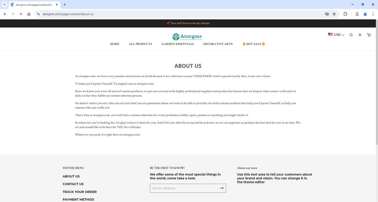Click the FOOTER MENU heading text
The height and width of the screenshot is (202, 378).
pyautogui.click(x=73, y=168)
